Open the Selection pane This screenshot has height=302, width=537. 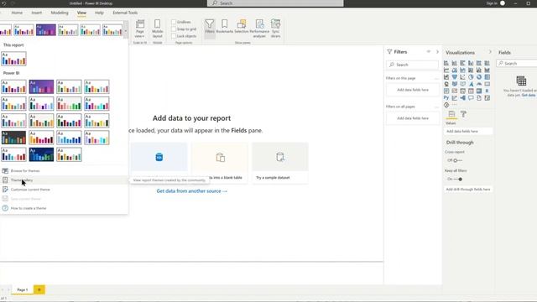click(242, 27)
